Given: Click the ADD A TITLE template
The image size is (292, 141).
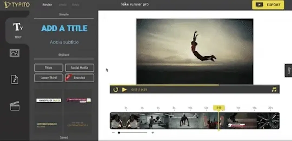Looking at the screenshot, I should coord(64,28).
